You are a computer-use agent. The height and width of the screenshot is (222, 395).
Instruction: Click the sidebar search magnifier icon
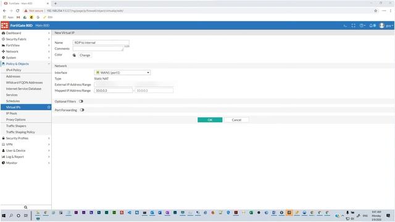pyautogui.click(x=25, y=207)
